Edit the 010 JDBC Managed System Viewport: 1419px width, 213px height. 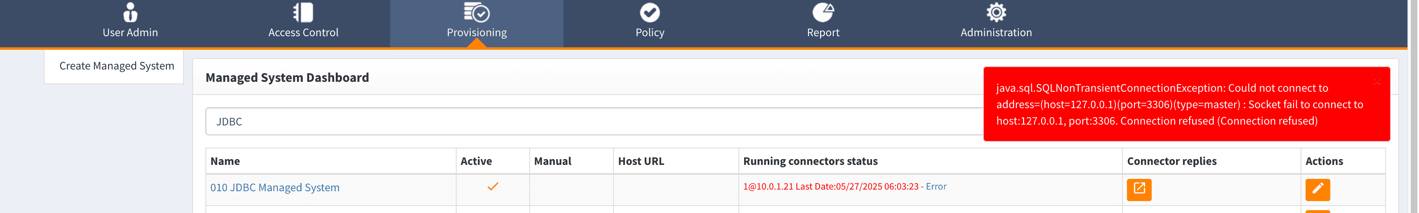click(x=1317, y=190)
